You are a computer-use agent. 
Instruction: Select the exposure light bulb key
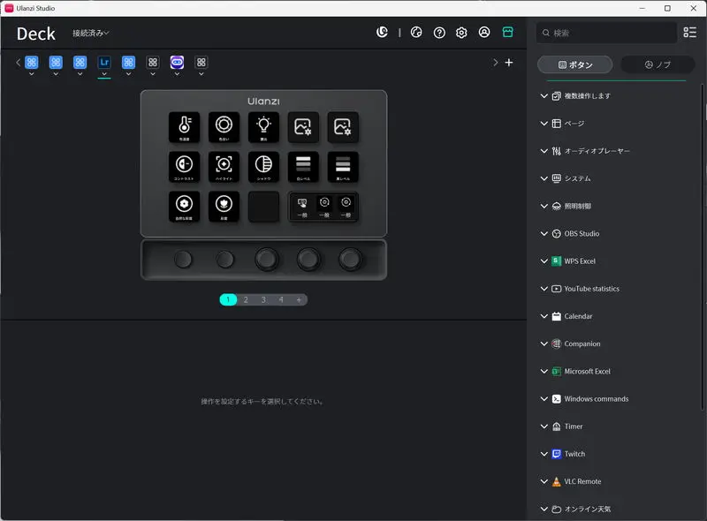click(263, 126)
